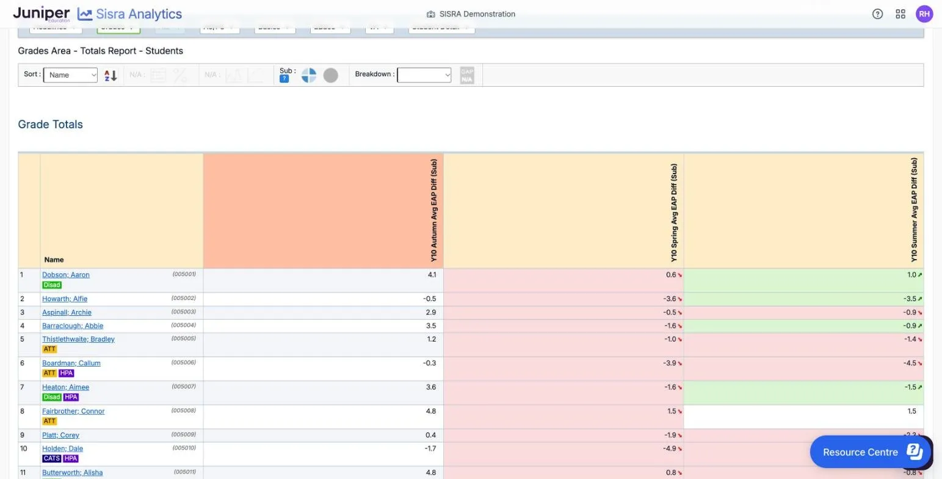Open student Barraclough; Abbie

[x=73, y=326]
